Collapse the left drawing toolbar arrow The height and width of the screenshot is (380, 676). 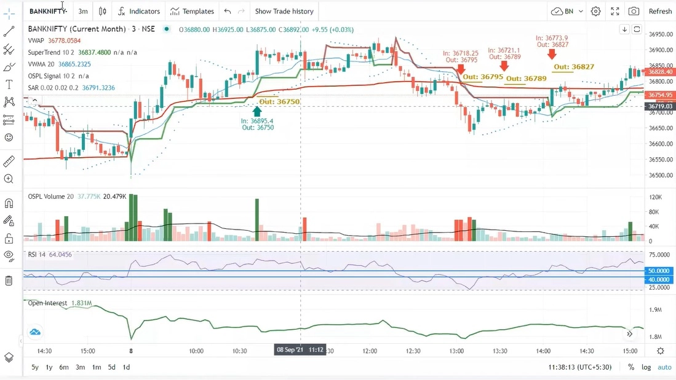coord(21,341)
